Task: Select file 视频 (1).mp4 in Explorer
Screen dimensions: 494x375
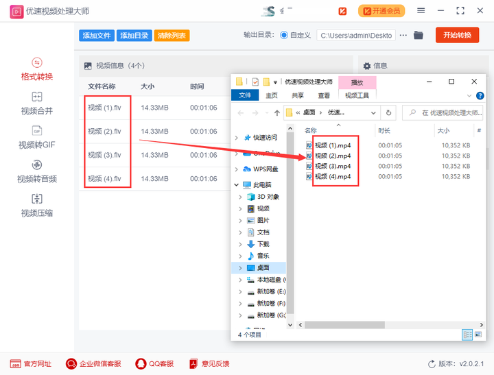Action: [x=333, y=145]
